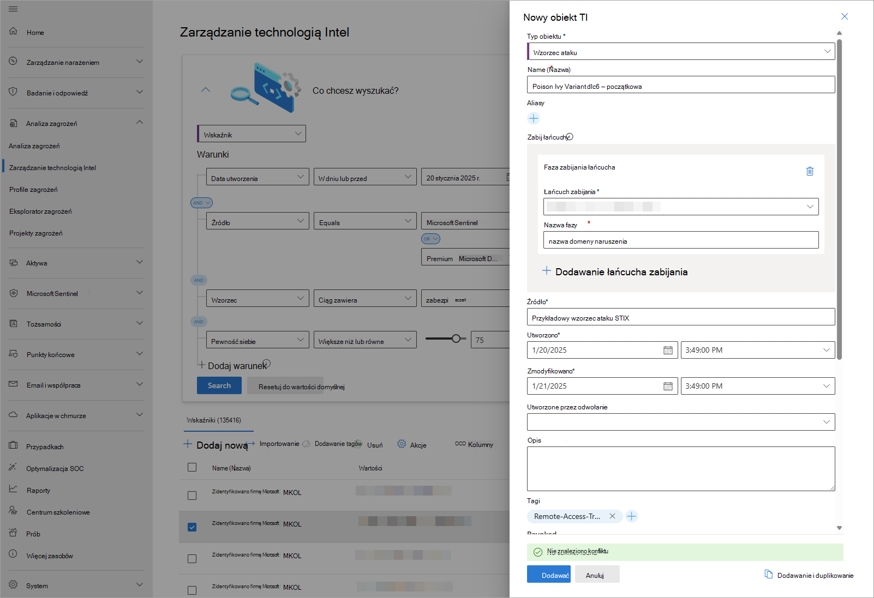
Task: Add a new tag with plus icon
Action: [x=631, y=516]
